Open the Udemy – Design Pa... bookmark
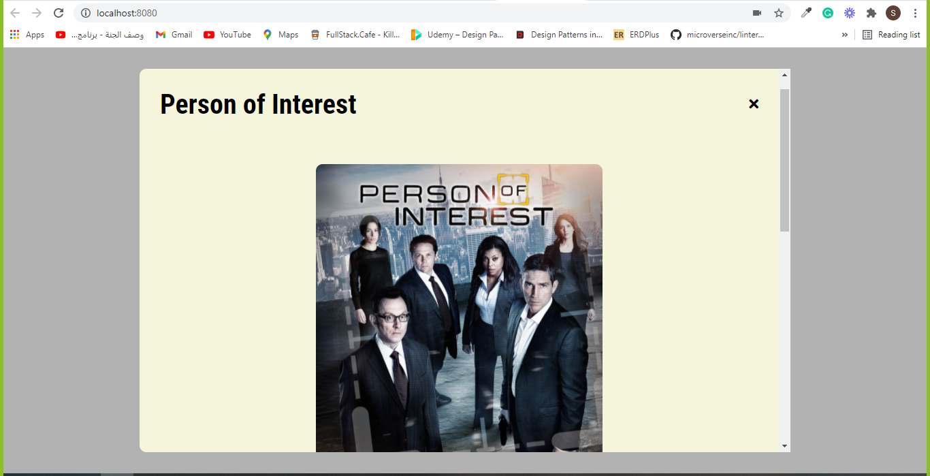Viewport: 930px width, 476px height. coord(458,35)
